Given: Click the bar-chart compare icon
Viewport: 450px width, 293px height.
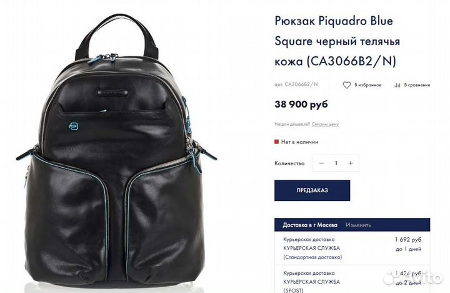Looking at the screenshot, I should click(397, 85).
